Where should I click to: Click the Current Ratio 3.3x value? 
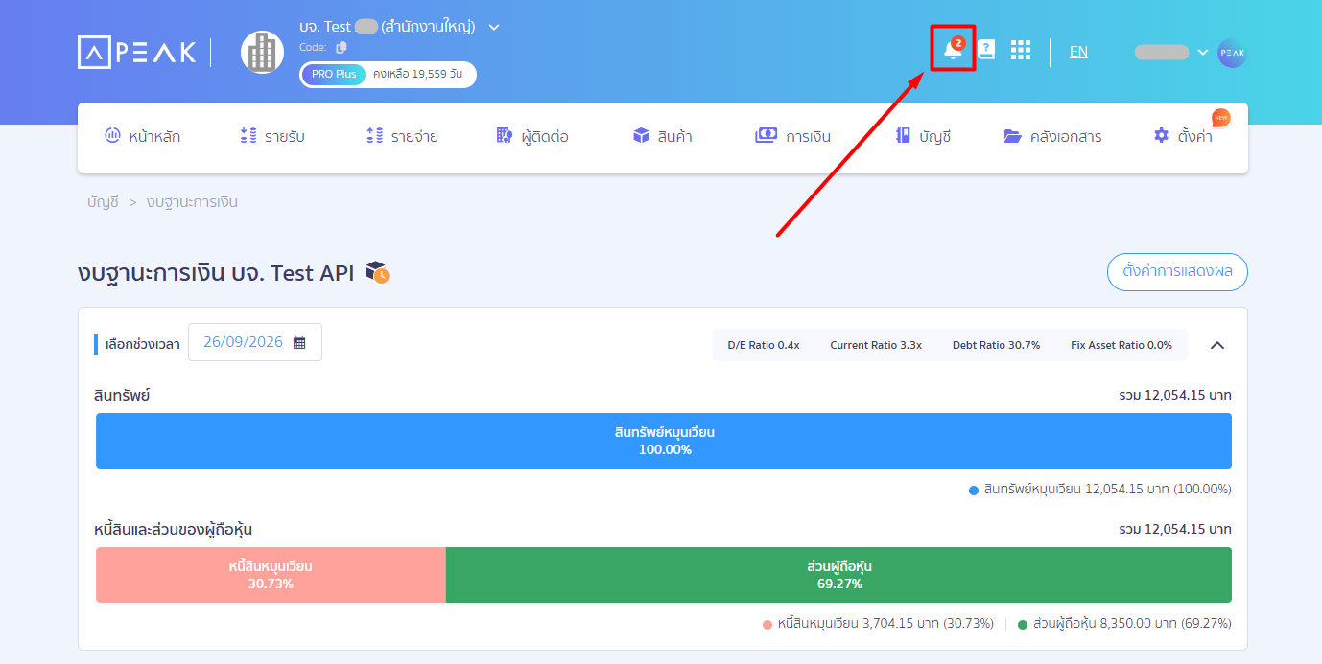(876, 345)
